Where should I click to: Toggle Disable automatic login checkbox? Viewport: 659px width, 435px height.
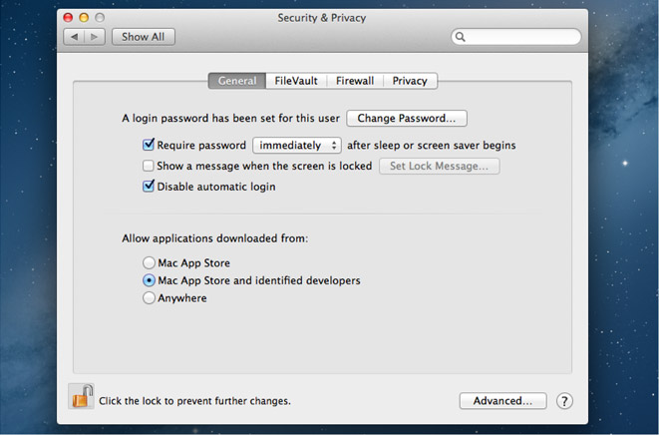tap(149, 187)
